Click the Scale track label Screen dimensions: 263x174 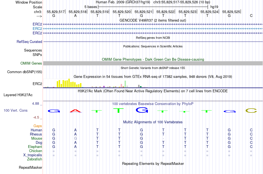(x=38, y=7)
